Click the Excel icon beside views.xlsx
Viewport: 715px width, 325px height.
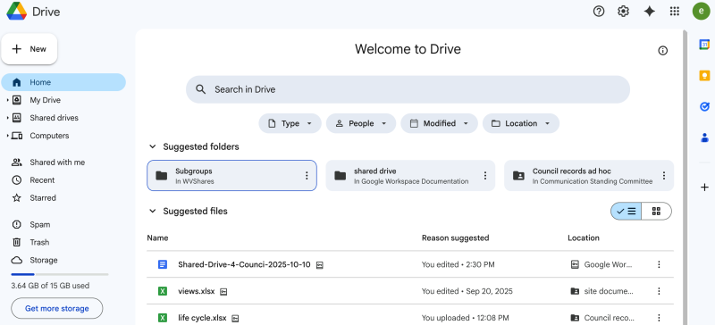coord(163,291)
